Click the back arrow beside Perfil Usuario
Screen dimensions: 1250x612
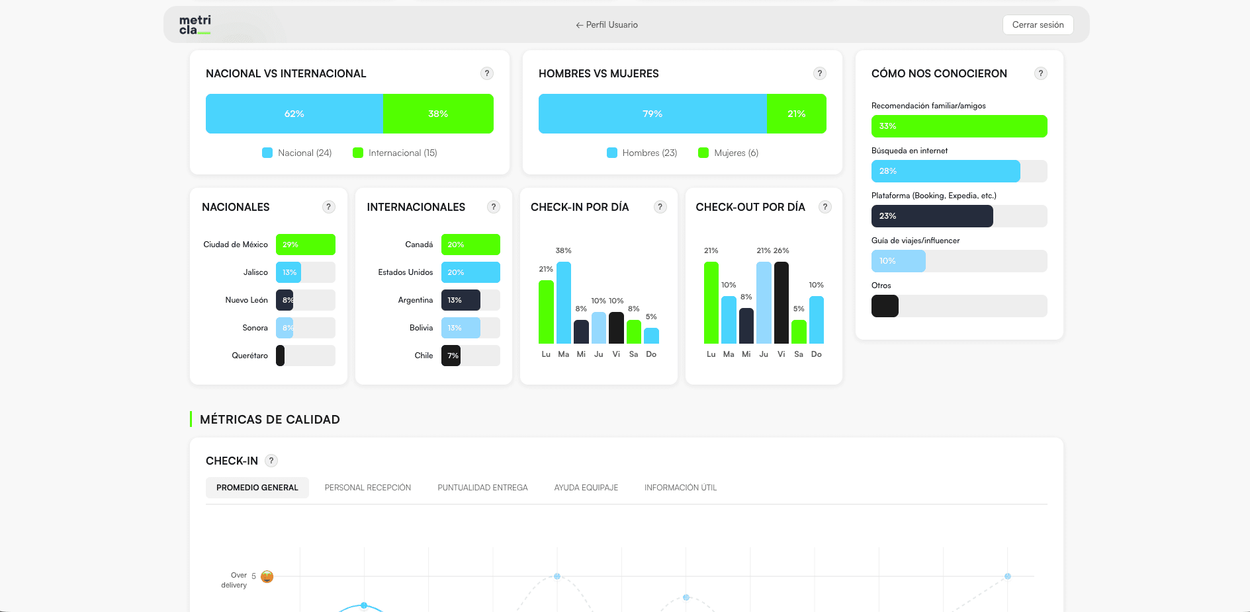[x=577, y=25]
